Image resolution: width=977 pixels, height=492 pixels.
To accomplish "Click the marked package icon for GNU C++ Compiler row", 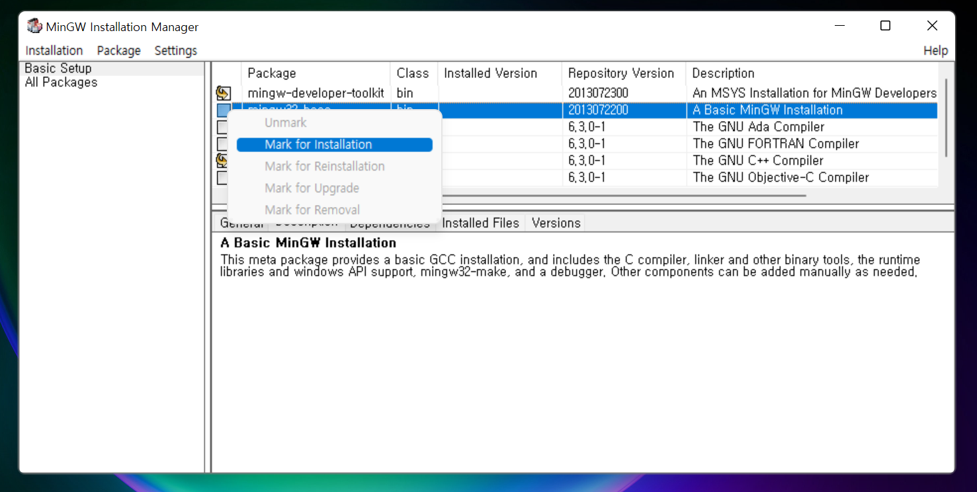I will (222, 160).
